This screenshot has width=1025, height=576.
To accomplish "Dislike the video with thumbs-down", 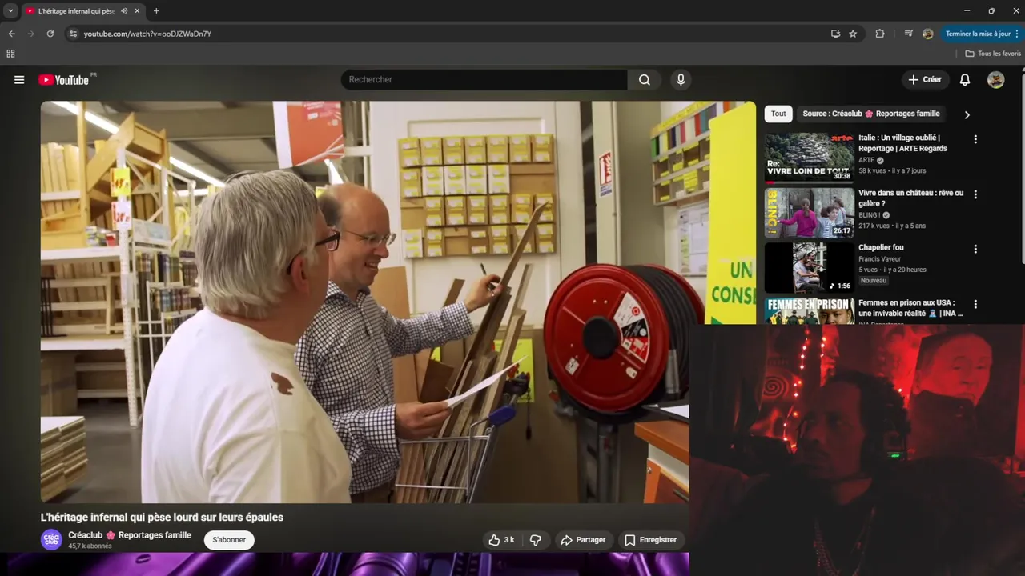I will click(x=536, y=540).
